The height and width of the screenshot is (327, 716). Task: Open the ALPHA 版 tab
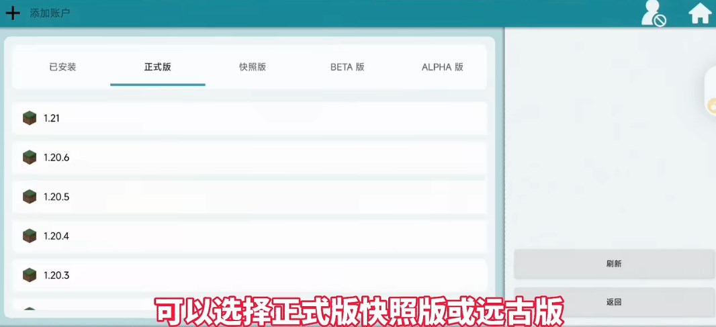click(443, 67)
